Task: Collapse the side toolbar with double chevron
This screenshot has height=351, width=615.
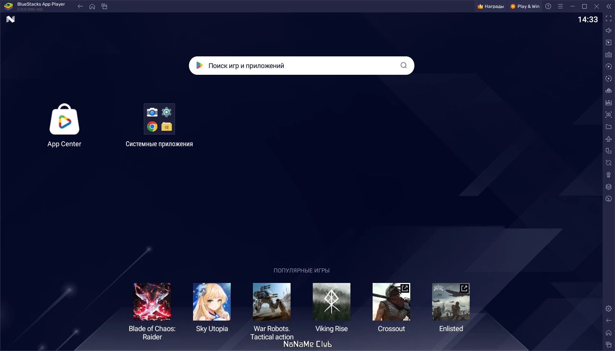Action: click(608, 6)
